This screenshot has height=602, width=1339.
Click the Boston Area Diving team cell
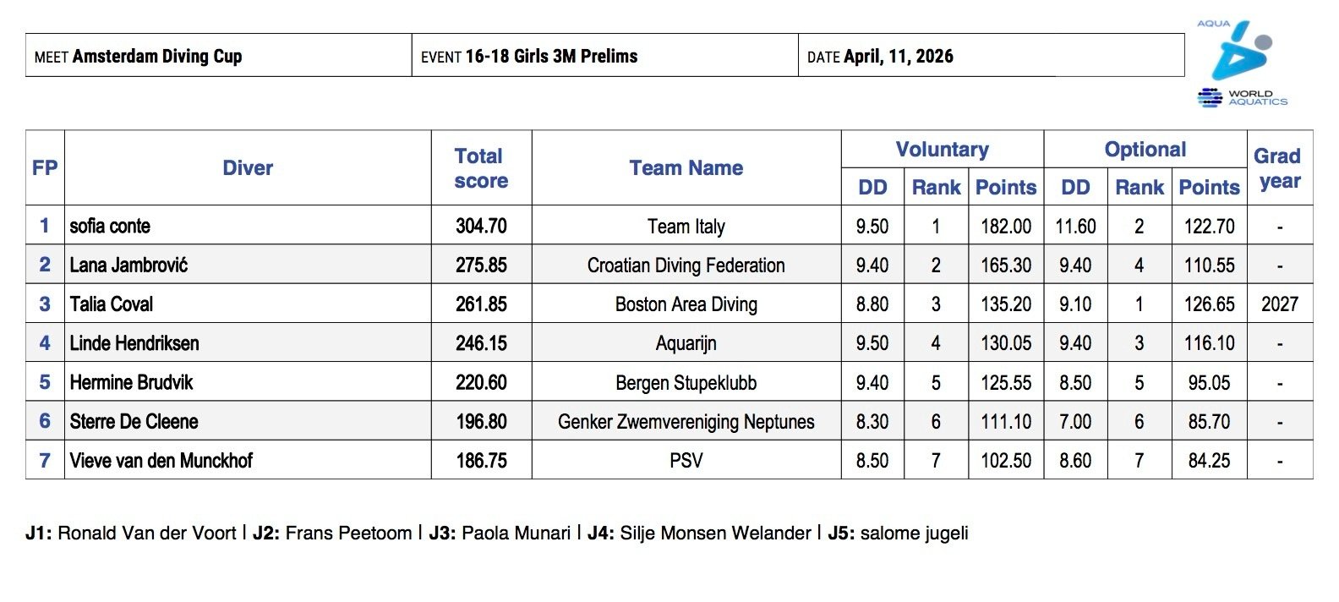[x=686, y=304]
